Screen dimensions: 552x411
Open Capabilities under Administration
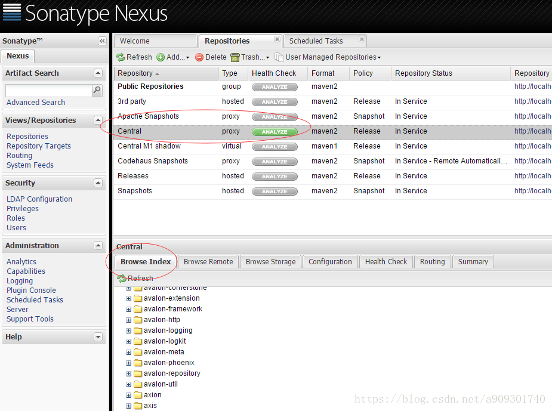(x=26, y=271)
